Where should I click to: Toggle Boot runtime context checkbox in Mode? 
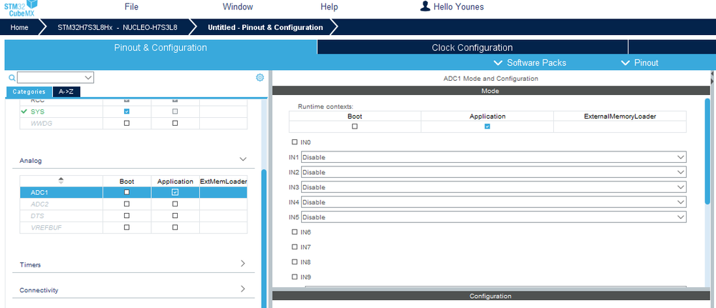pyautogui.click(x=355, y=126)
